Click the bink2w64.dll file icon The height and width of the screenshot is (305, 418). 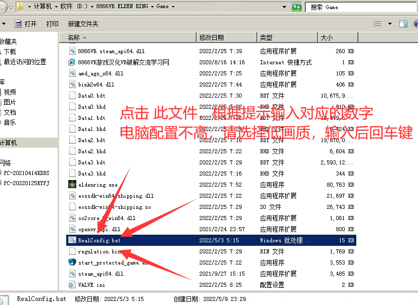72,84
